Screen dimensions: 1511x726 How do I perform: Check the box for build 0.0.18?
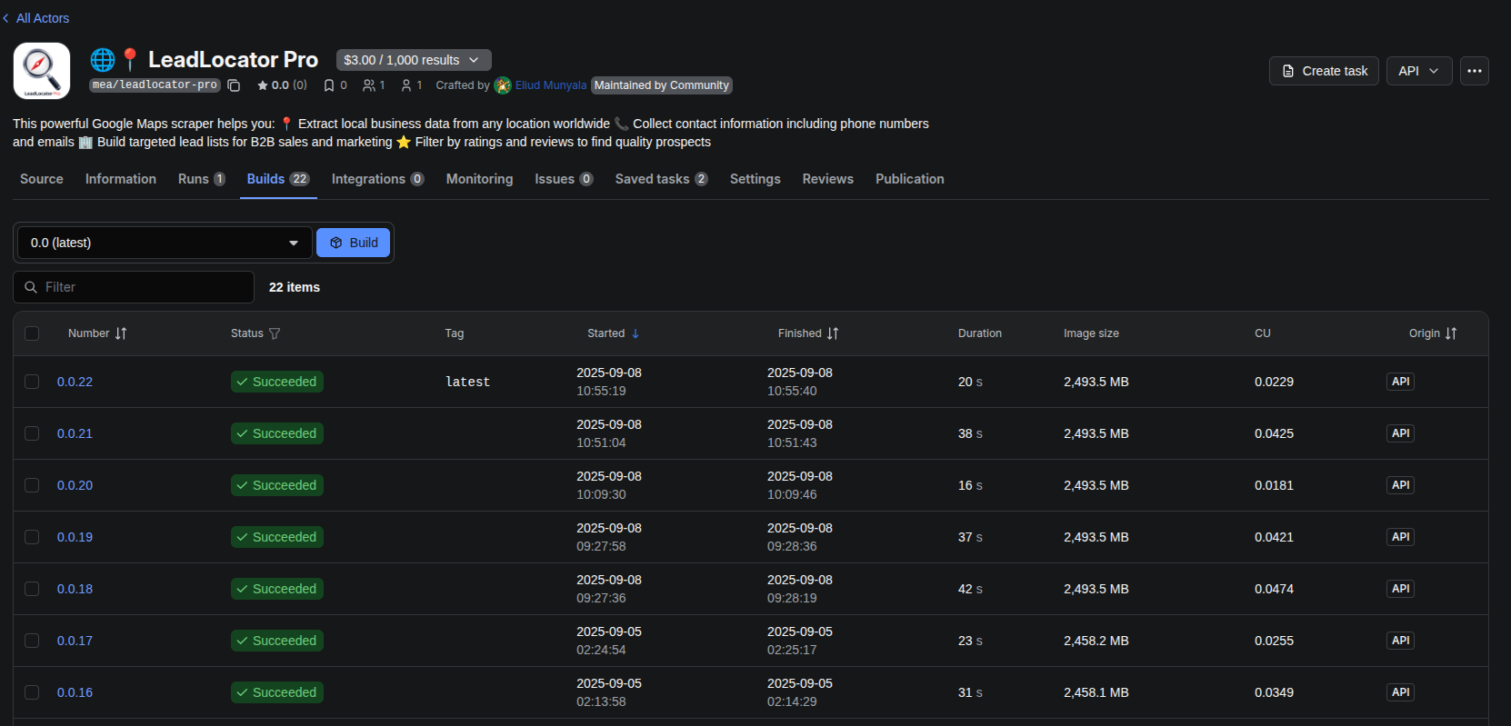[x=32, y=589]
